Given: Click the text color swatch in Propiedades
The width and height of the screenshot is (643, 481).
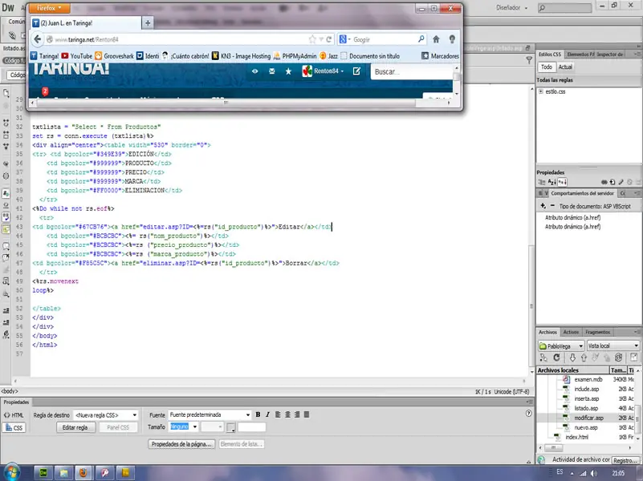Looking at the screenshot, I should tap(231, 428).
